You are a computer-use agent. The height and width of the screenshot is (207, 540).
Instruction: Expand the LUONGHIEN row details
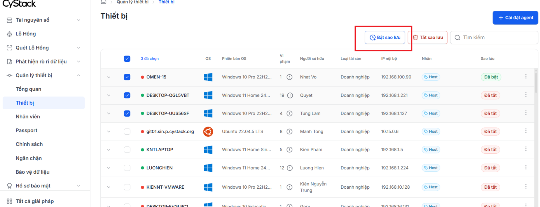109,168
